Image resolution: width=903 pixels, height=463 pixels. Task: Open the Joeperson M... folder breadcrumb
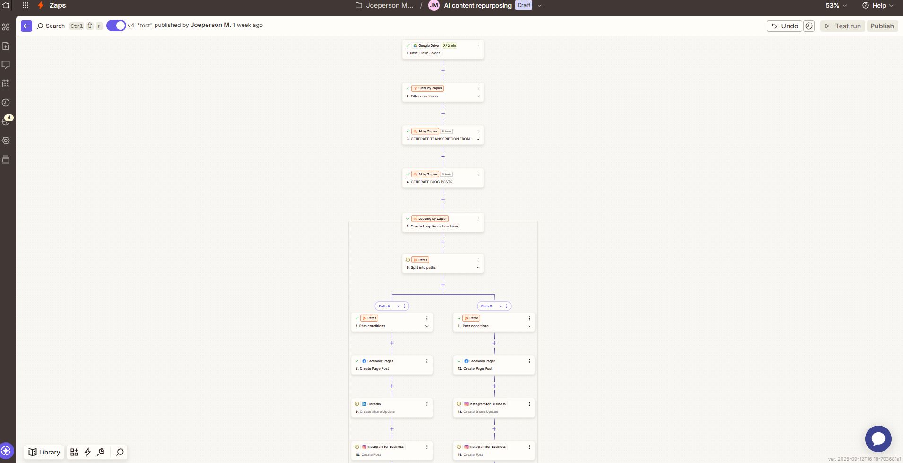coord(384,5)
